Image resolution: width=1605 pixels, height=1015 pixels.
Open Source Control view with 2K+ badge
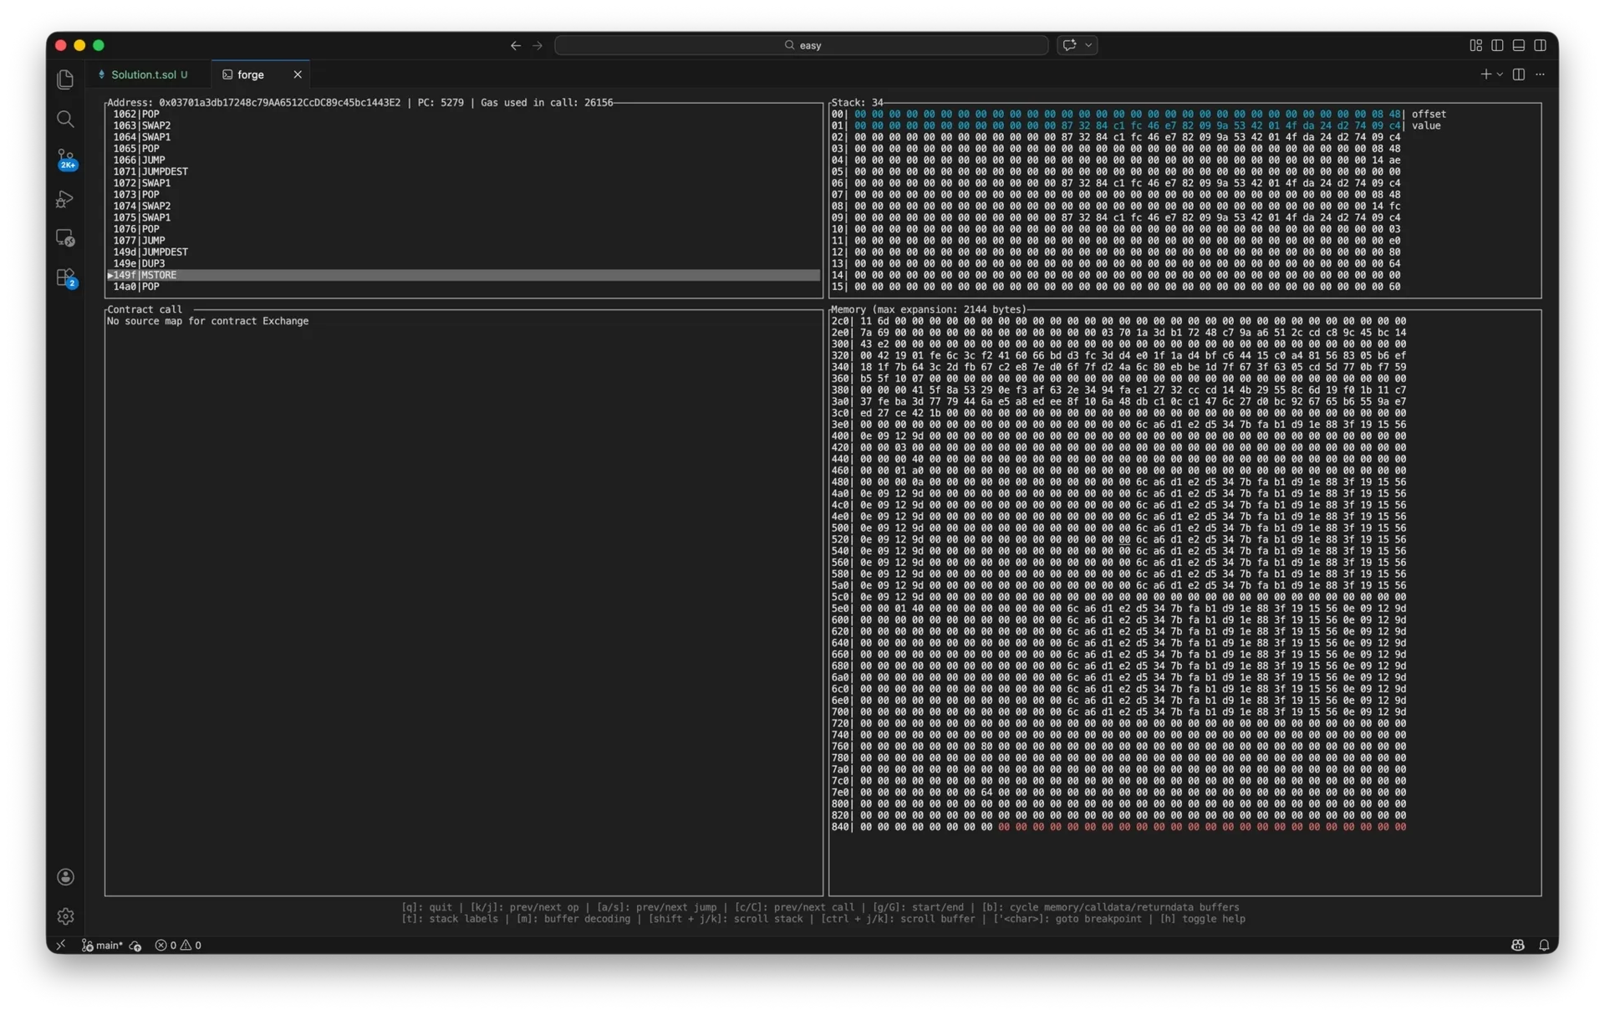pyautogui.click(x=65, y=159)
